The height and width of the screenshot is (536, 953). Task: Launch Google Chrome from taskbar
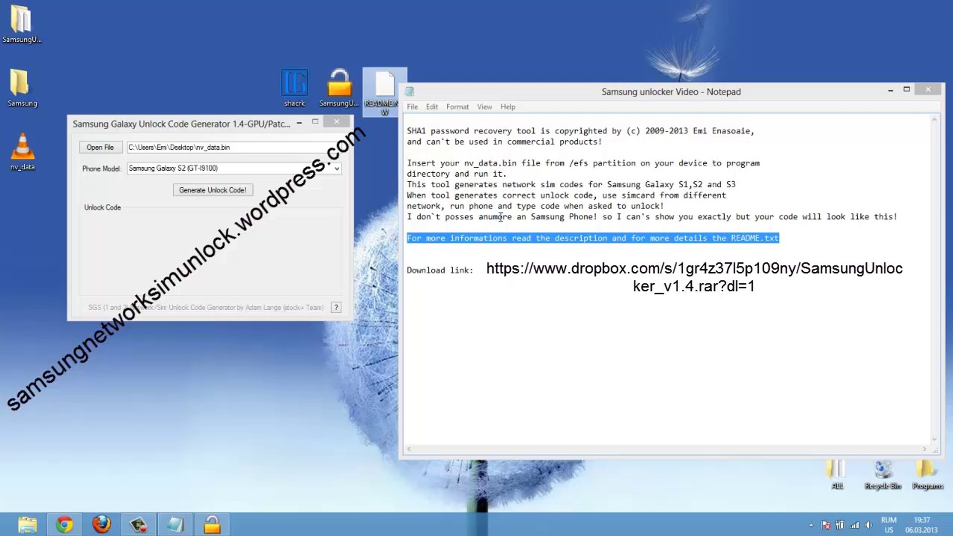coord(65,524)
